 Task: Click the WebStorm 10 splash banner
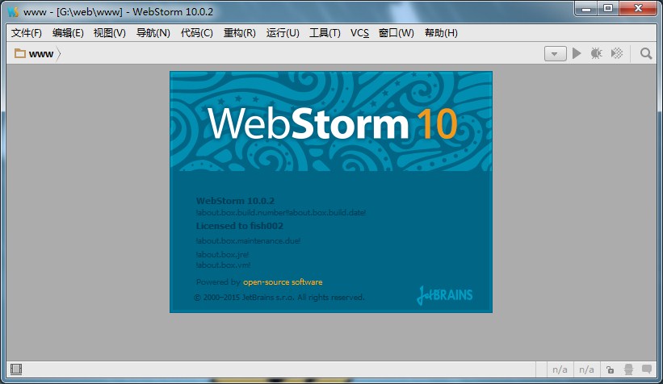(331, 123)
